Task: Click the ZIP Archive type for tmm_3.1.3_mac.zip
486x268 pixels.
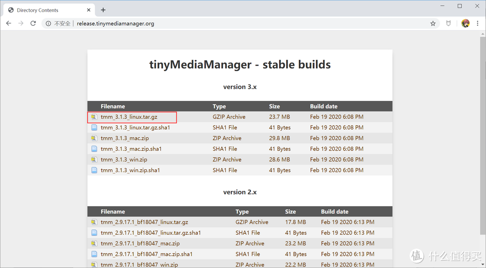Action: 227,138
